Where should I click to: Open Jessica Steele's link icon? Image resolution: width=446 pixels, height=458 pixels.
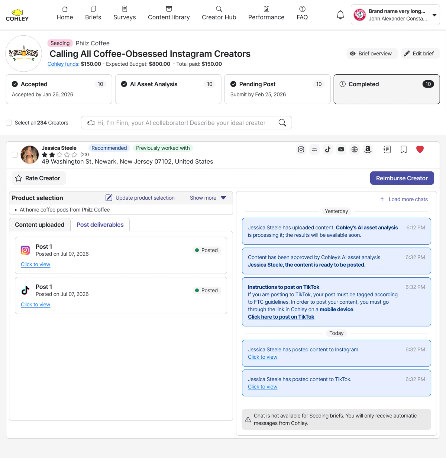click(x=314, y=149)
